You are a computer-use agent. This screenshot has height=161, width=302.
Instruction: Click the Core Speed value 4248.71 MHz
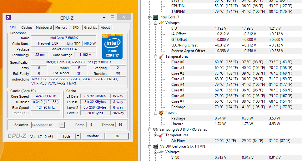tap(46, 96)
